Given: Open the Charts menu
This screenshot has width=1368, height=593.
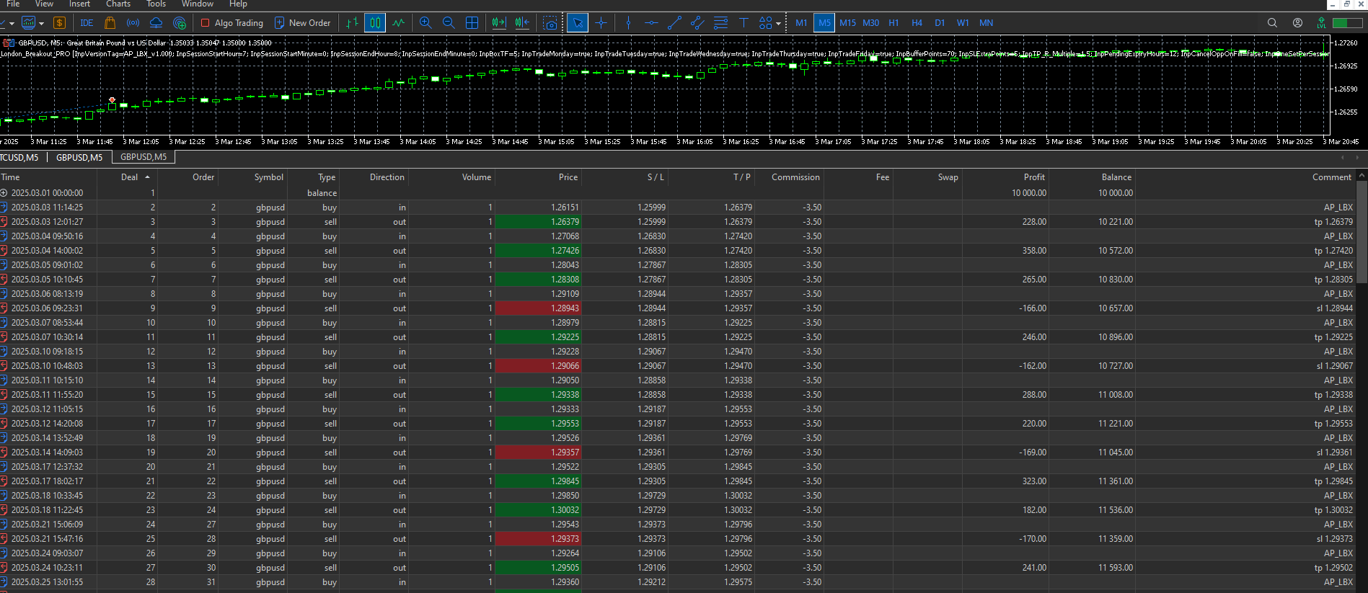Looking at the screenshot, I should (x=118, y=4).
